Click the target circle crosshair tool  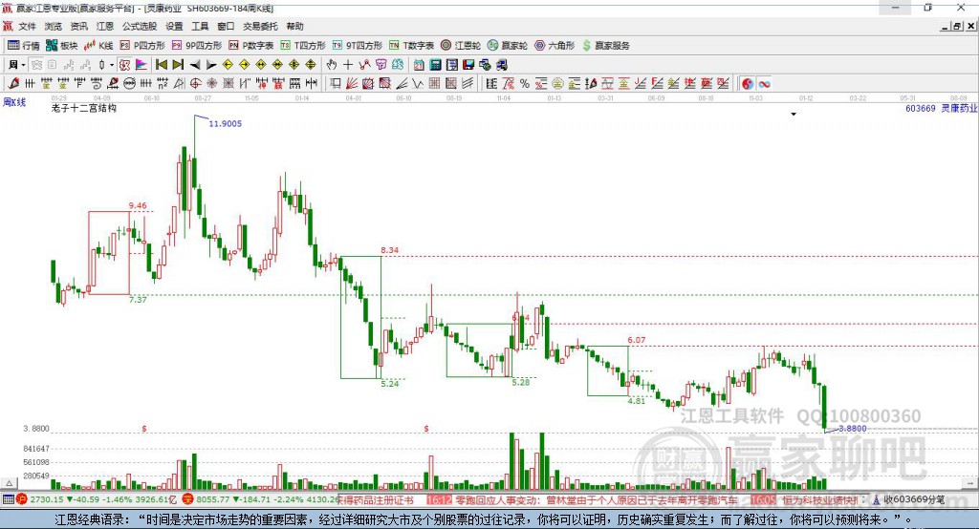pos(195,84)
